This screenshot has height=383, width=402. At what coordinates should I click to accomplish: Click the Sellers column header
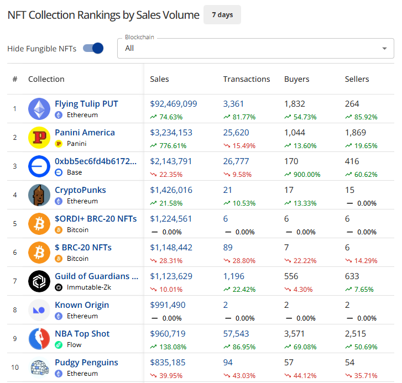pos(357,79)
